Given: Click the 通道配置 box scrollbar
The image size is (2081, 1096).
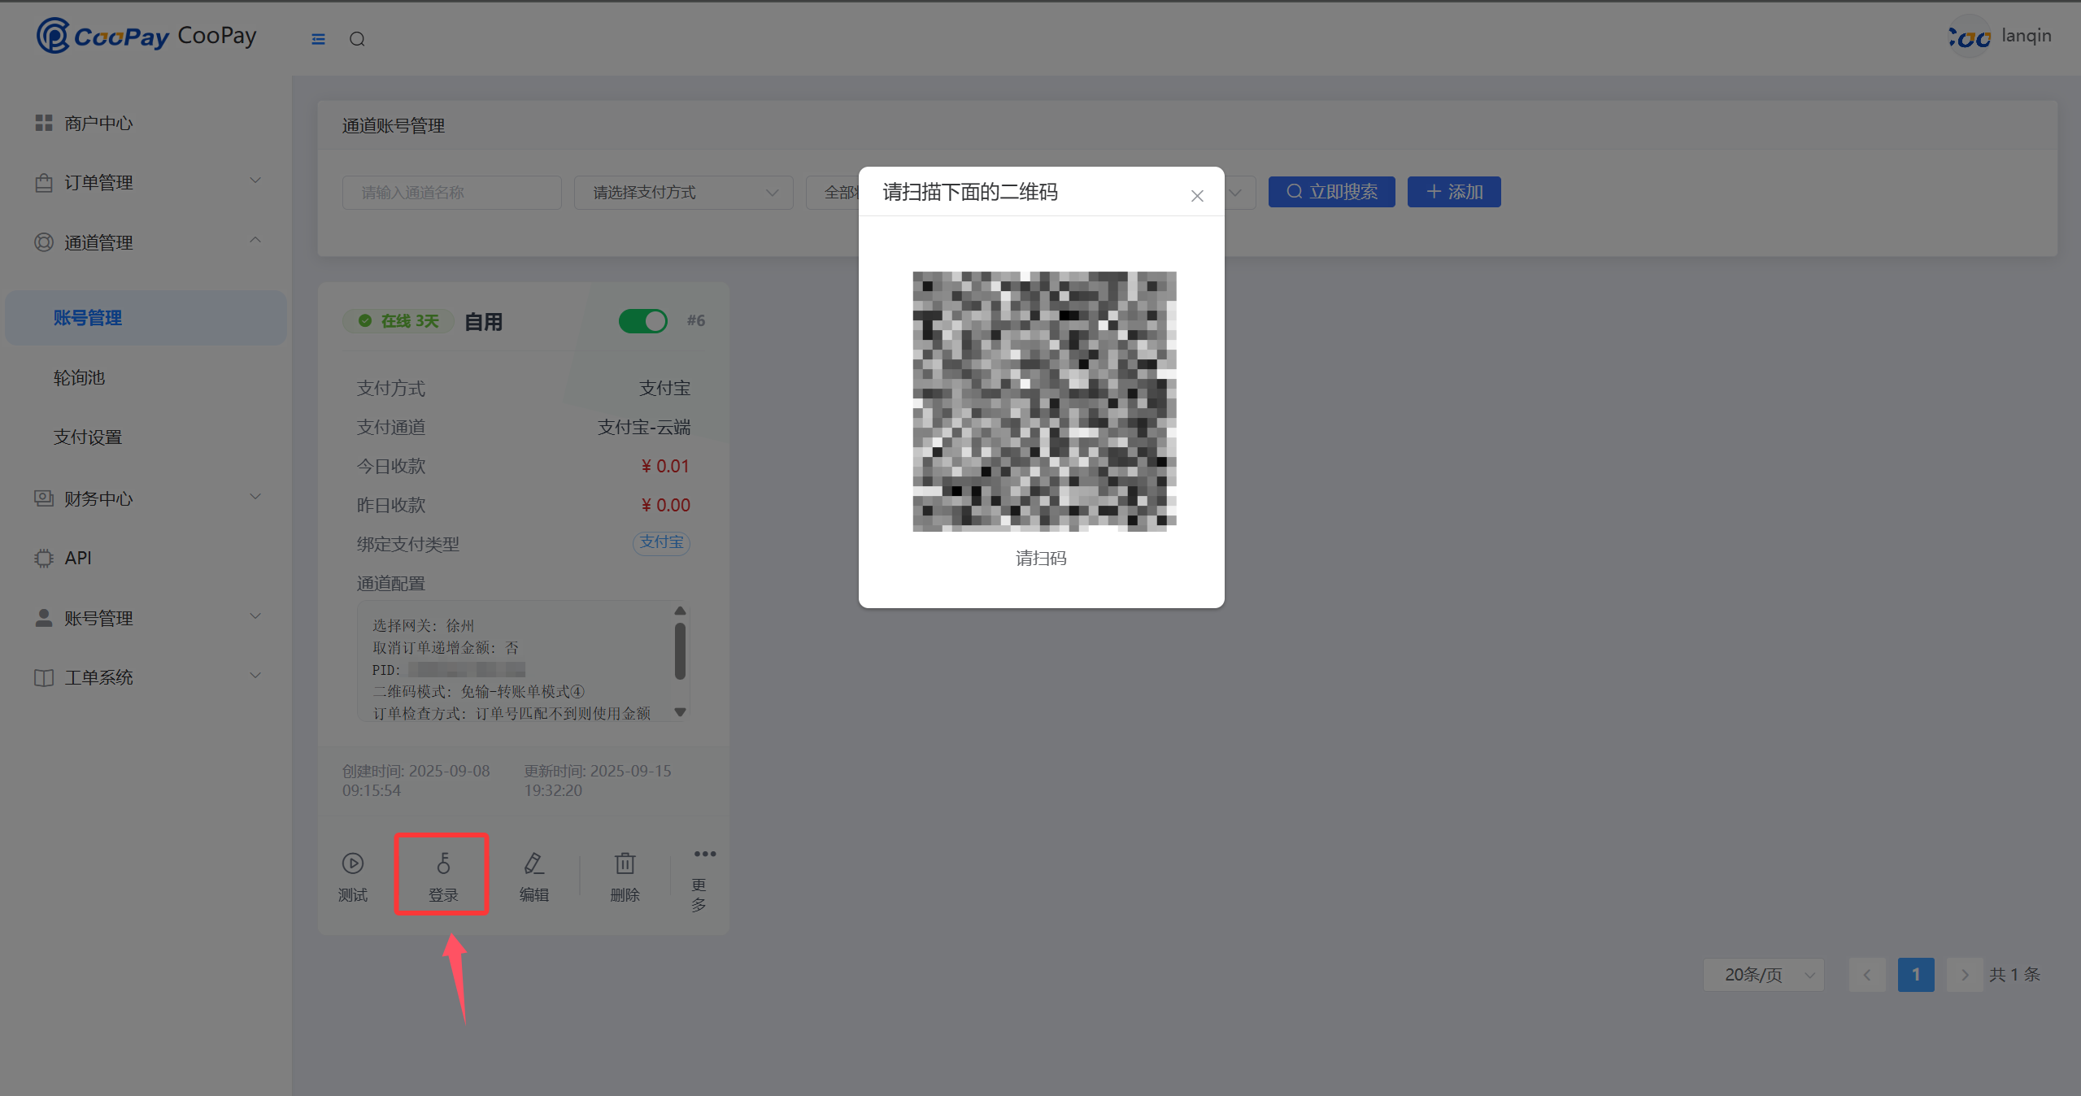Looking at the screenshot, I should click(680, 650).
